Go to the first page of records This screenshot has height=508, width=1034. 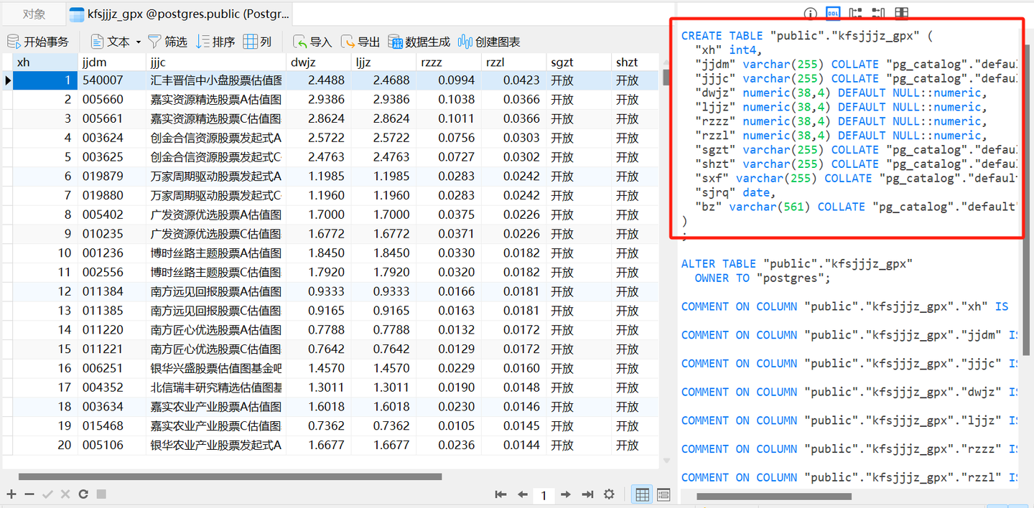(x=501, y=494)
